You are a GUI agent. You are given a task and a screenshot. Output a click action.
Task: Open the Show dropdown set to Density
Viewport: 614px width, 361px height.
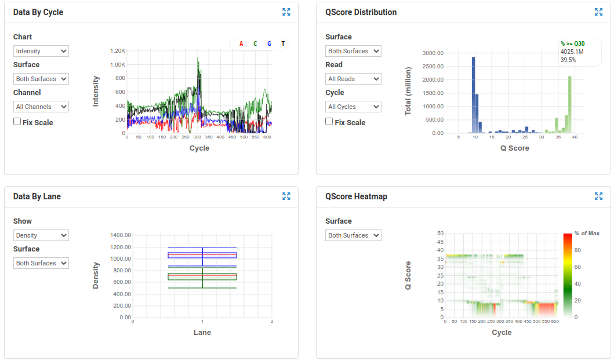pos(41,235)
